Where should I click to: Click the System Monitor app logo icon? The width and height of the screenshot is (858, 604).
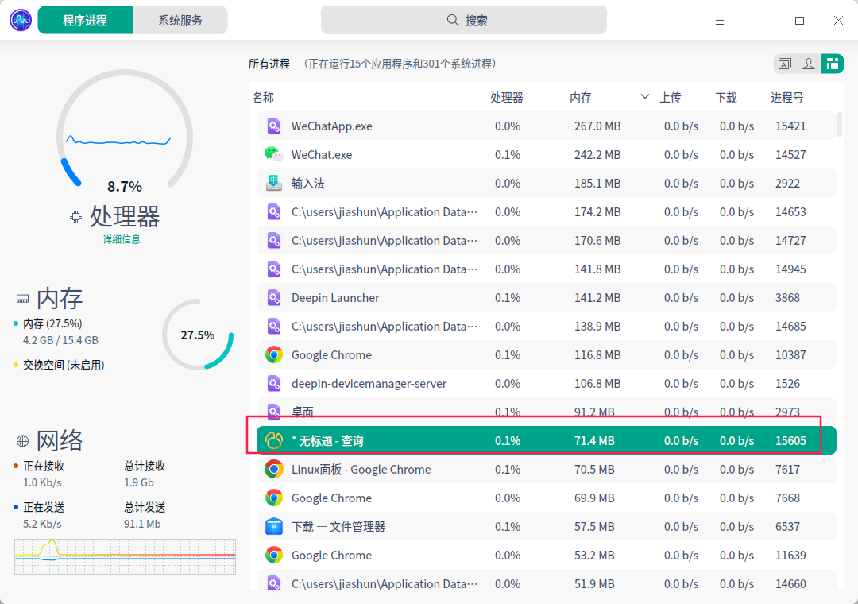pyautogui.click(x=21, y=20)
